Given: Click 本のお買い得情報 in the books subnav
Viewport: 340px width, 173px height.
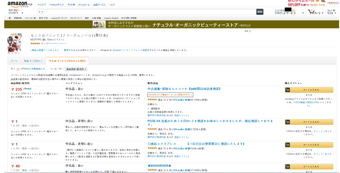Looking at the screenshot, I should tap(129, 18).
